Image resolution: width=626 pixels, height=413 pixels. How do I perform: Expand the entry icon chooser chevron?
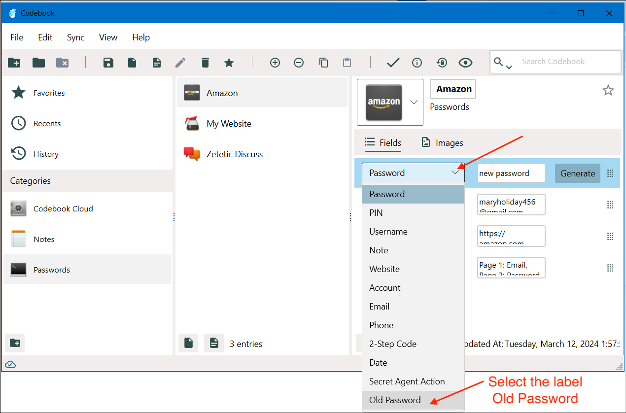click(x=414, y=102)
